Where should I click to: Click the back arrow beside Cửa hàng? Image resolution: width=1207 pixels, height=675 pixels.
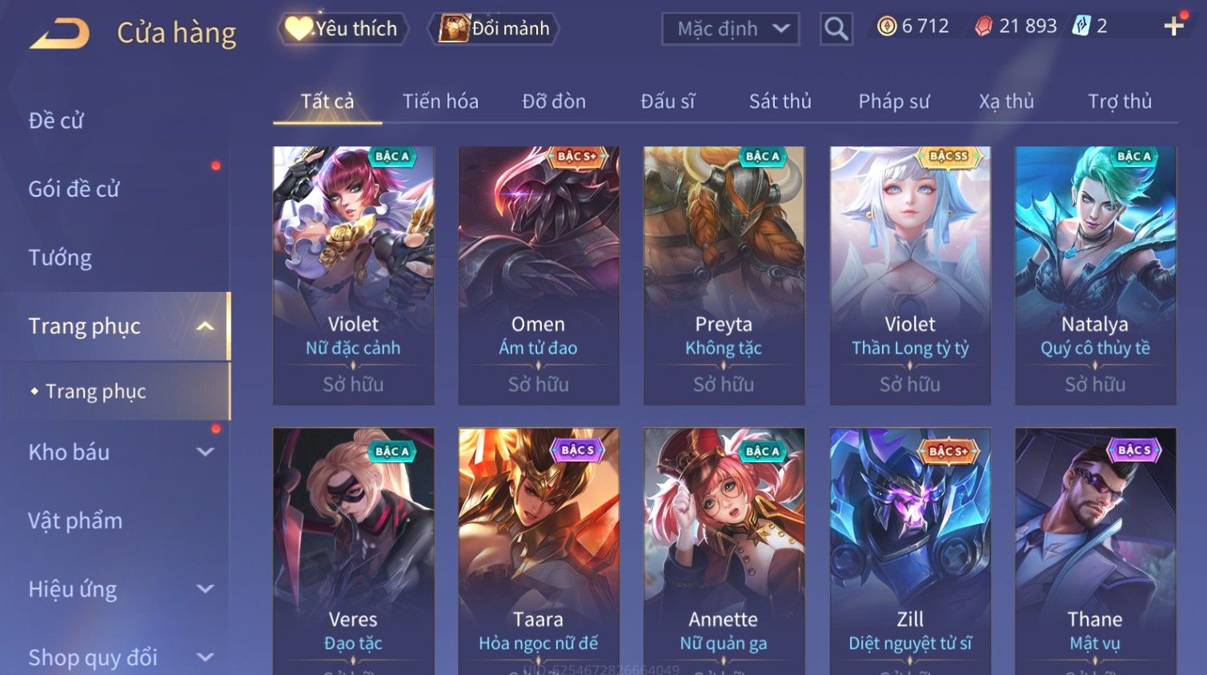59,34
